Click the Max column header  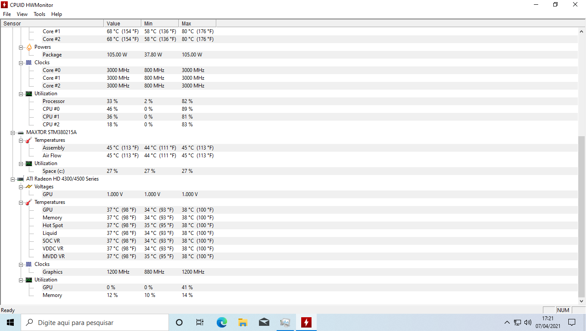coord(197,23)
